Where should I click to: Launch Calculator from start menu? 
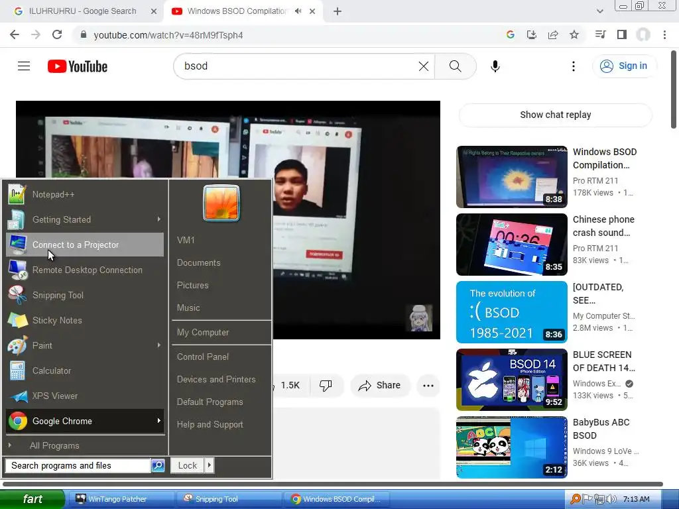(x=85, y=370)
